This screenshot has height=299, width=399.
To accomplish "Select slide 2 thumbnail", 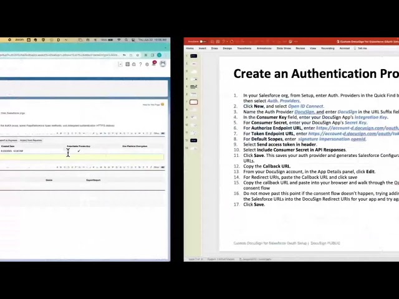I will coord(194,64).
